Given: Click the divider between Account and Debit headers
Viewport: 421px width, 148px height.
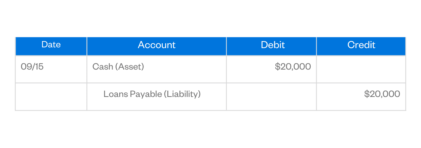Looking at the screenshot, I should click(x=226, y=46).
